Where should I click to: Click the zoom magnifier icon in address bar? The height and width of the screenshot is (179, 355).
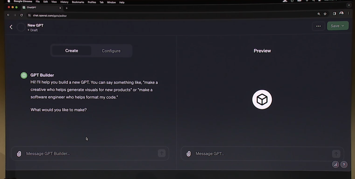coord(319,14)
